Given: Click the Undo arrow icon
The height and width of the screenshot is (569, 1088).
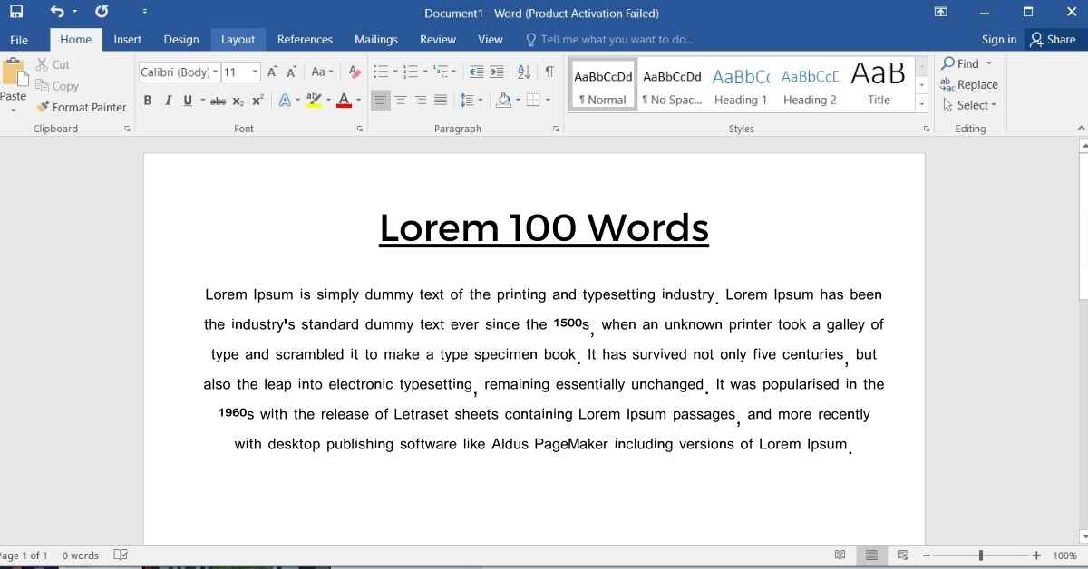Looking at the screenshot, I should tap(58, 13).
